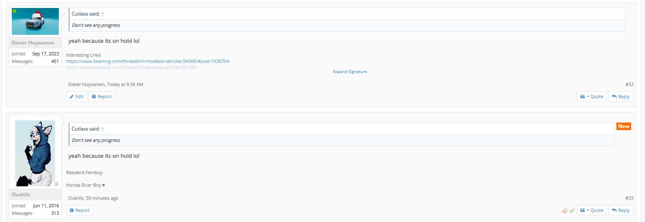The image size is (645, 222).
Task: Add post #32 to multi-quote
Action: 592,97
